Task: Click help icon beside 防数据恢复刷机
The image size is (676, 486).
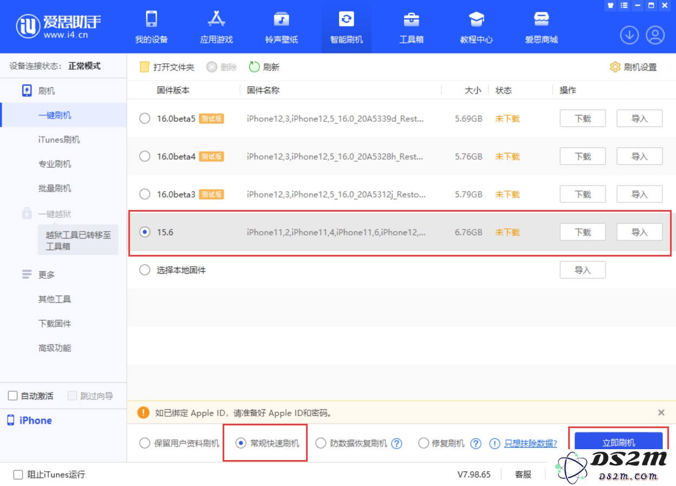Action: [396, 444]
